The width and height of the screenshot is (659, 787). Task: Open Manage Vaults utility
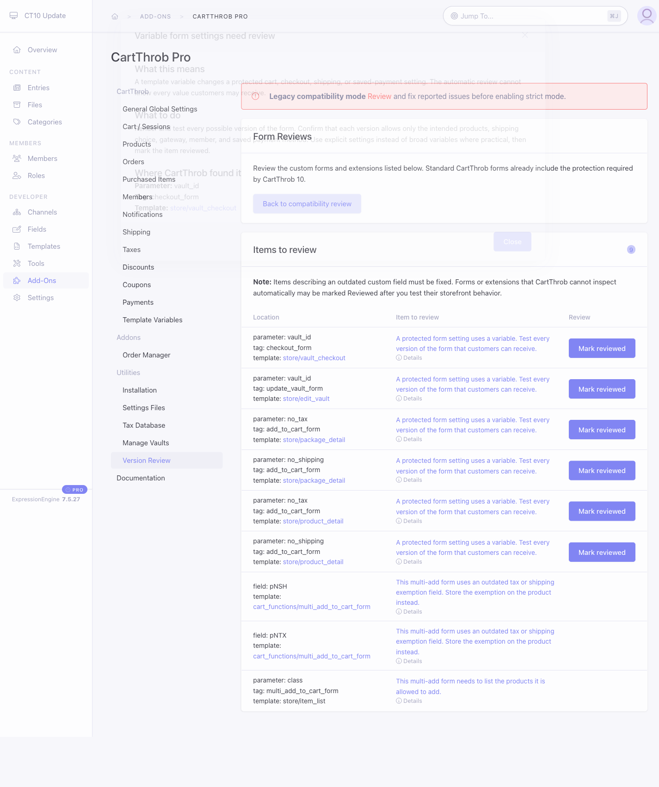click(x=146, y=443)
